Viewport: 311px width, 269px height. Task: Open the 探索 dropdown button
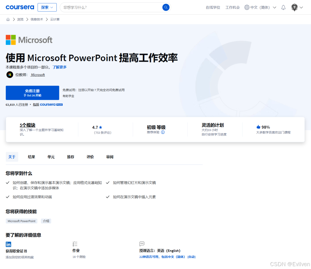[47, 7]
